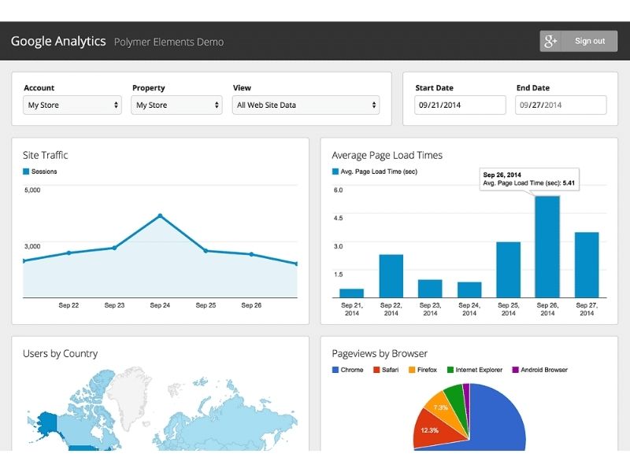This screenshot has height=472, width=630.
Task: Click the Sep 21, 2014 bar in load times
Action: click(x=351, y=293)
